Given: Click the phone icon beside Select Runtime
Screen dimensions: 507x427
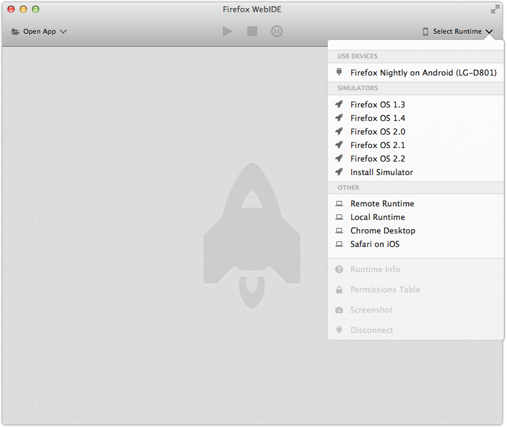Looking at the screenshot, I should tap(425, 31).
